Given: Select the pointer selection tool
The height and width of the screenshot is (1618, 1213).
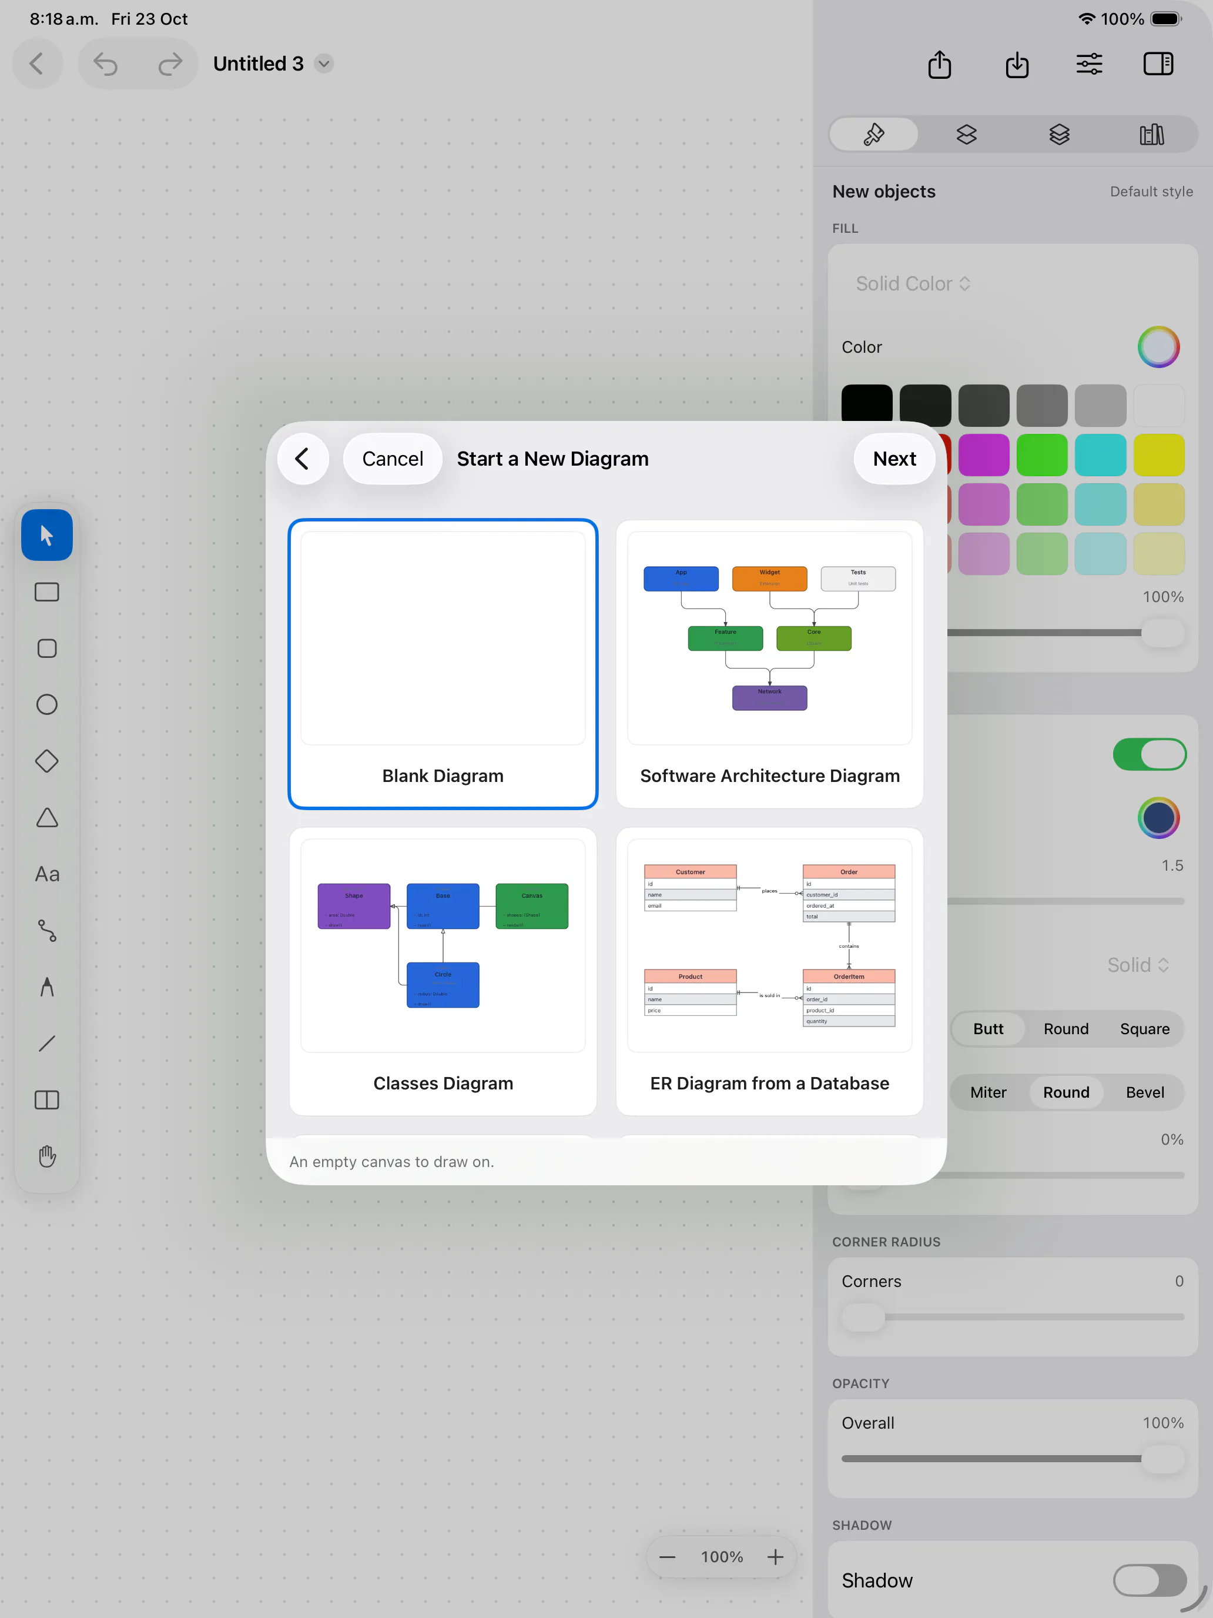Looking at the screenshot, I should point(47,536).
